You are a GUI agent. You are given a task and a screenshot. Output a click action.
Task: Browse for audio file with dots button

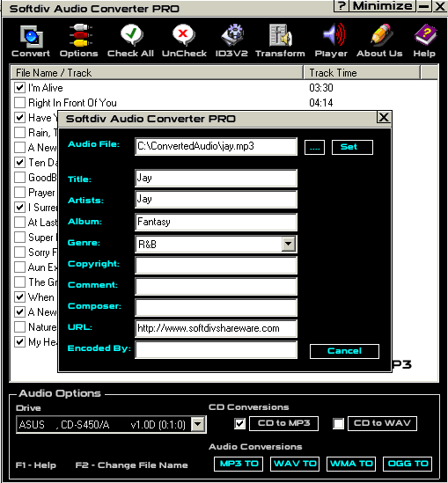click(x=314, y=147)
